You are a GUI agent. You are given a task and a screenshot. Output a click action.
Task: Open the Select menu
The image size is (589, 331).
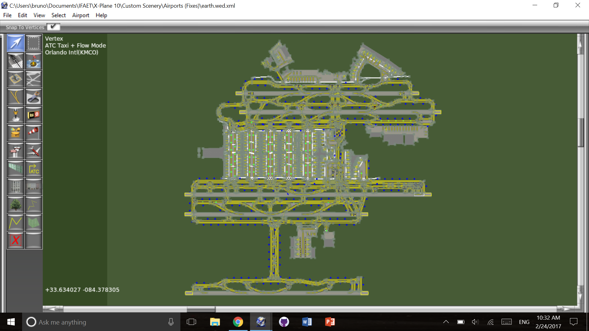click(x=58, y=15)
